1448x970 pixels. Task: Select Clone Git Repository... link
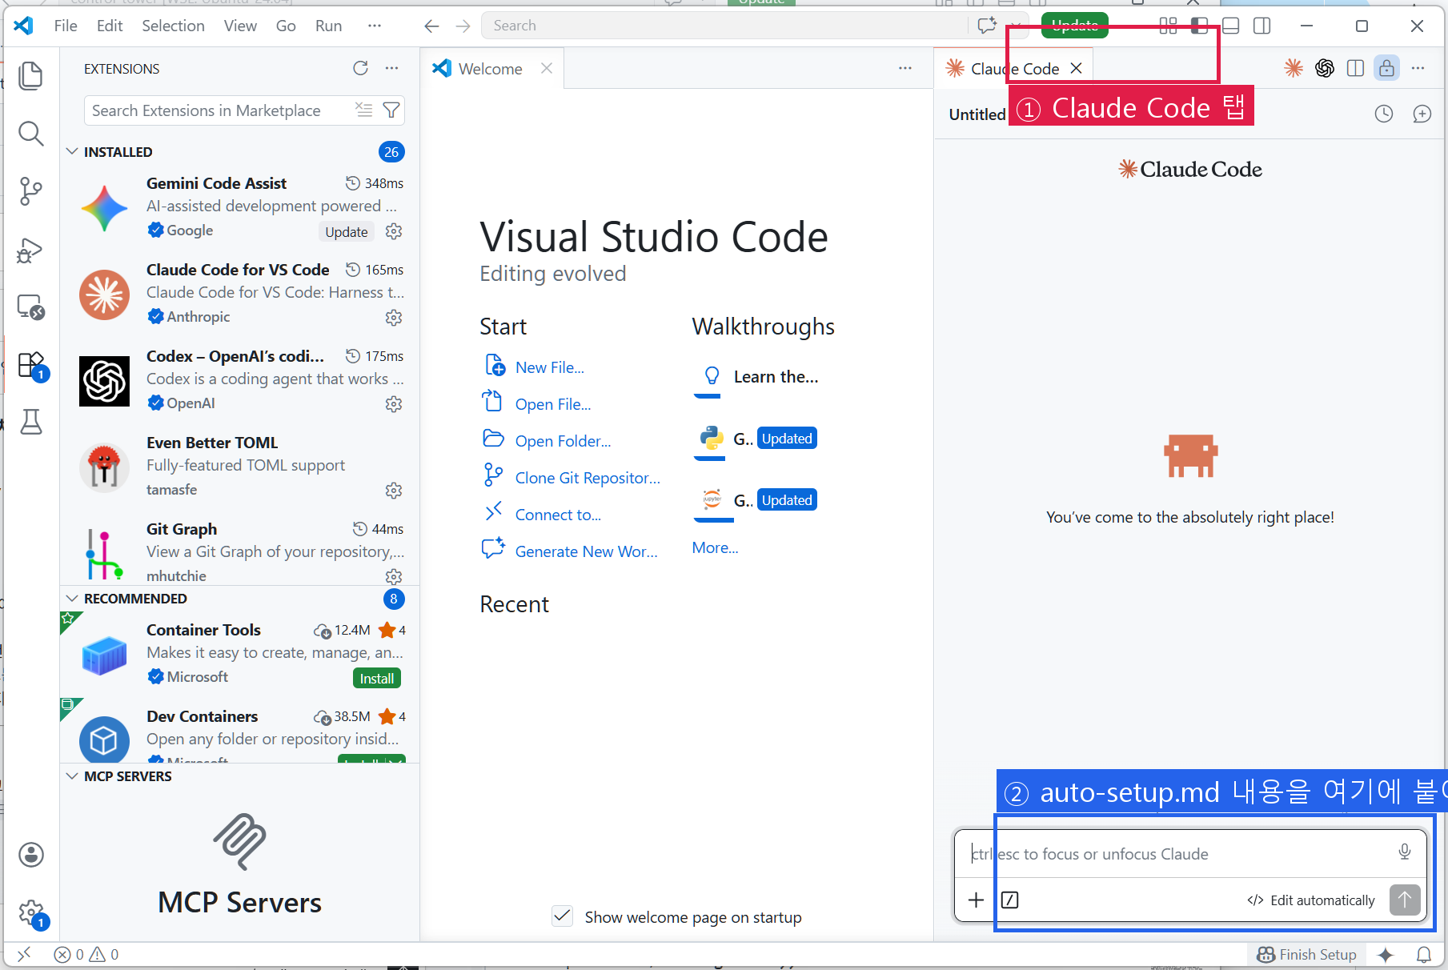click(x=588, y=478)
